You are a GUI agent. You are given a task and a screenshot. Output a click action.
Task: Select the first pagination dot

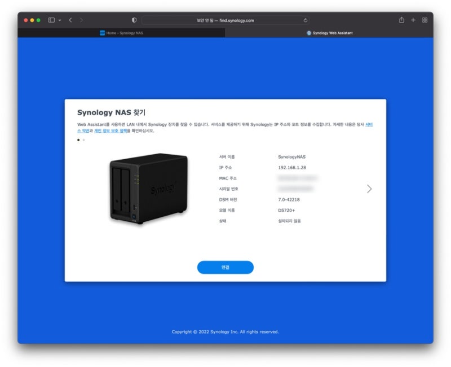pyautogui.click(x=78, y=140)
